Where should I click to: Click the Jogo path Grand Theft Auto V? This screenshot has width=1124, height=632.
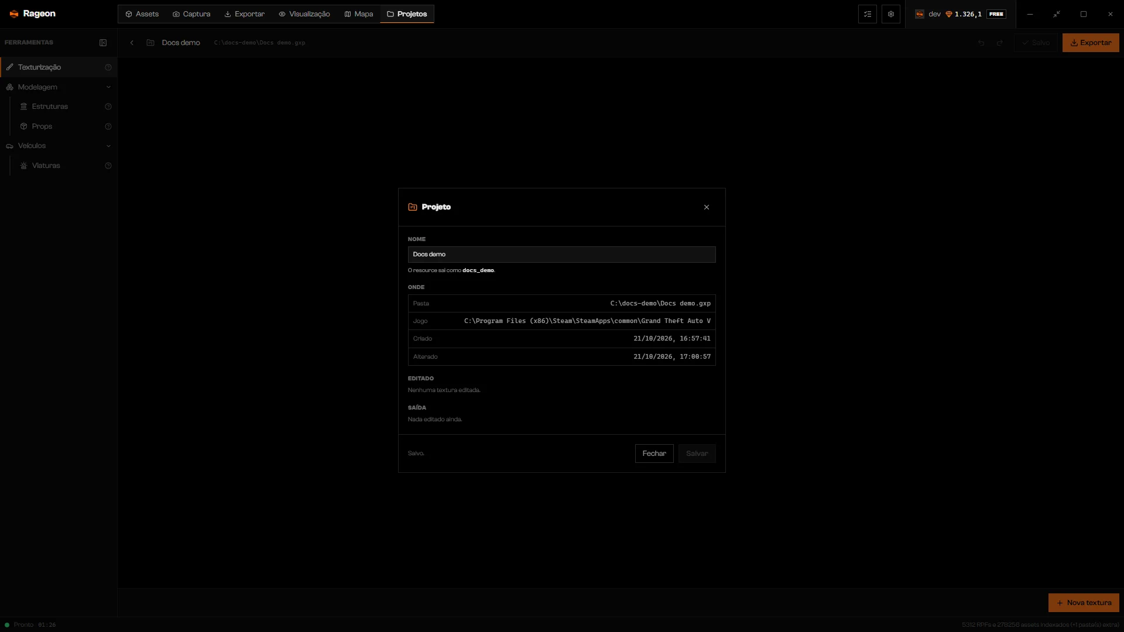point(587,321)
